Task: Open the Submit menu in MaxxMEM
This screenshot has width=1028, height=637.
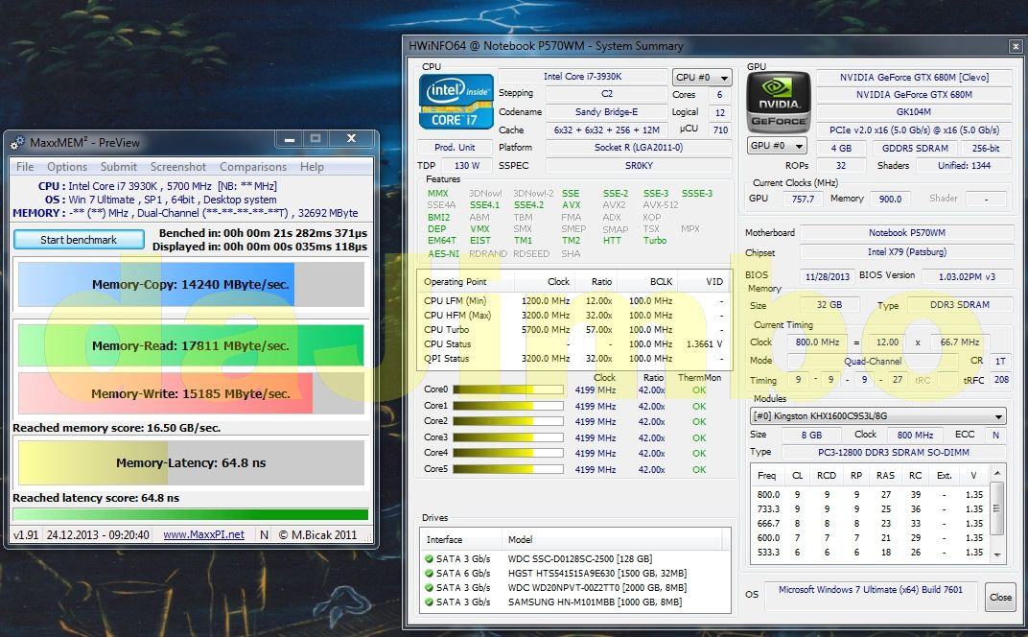Action: [x=119, y=167]
